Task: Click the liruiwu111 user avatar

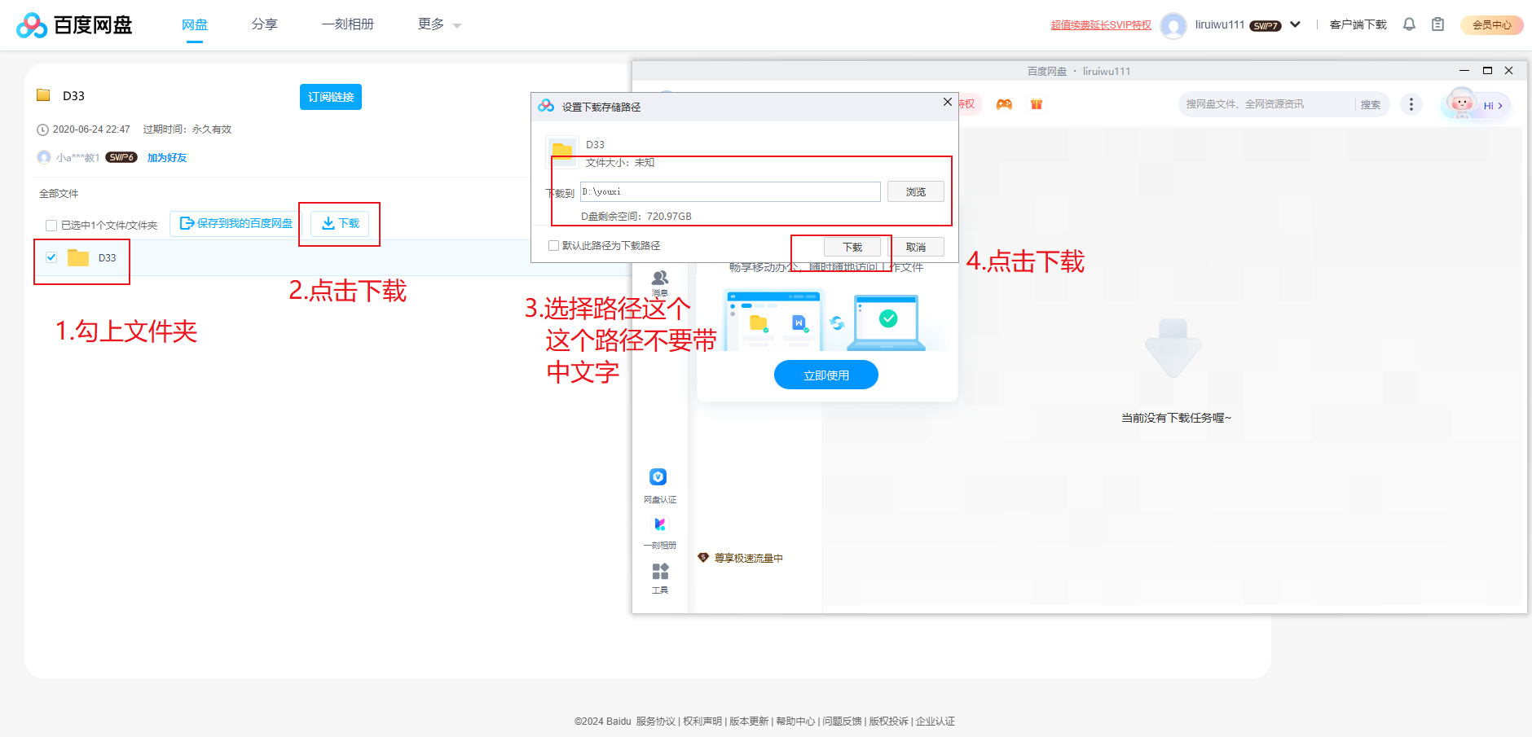Action: (x=1173, y=25)
